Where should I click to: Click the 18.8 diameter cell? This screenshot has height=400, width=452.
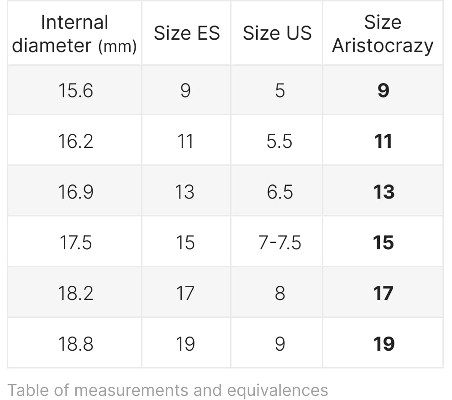(x=75, y=343)
